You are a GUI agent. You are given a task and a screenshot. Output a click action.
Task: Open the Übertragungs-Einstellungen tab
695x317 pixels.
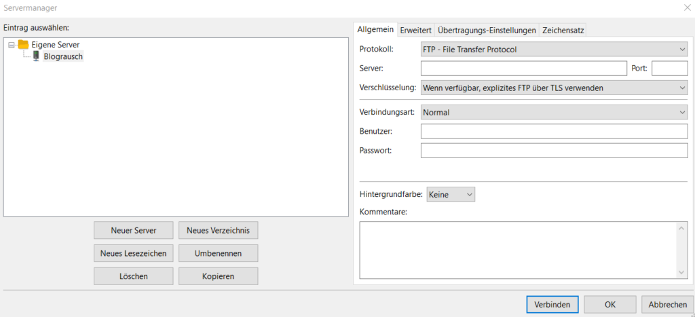[487, 30]
